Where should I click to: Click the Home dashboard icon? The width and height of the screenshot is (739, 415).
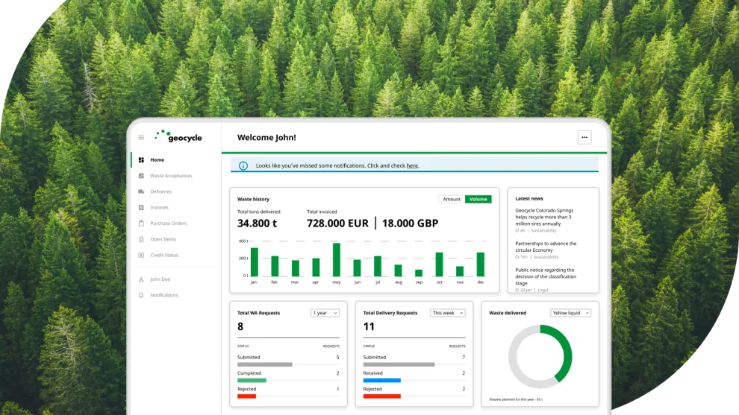pos(141,160)
